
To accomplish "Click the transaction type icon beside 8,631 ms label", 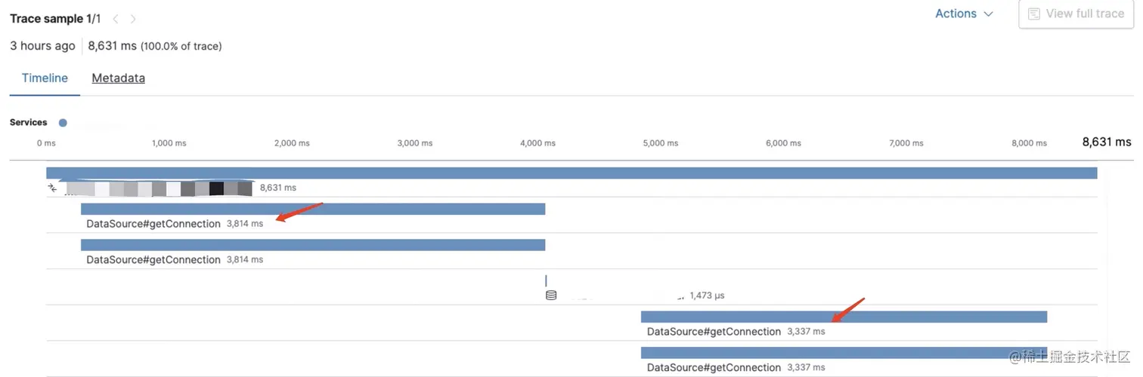I will pos(53,188).
